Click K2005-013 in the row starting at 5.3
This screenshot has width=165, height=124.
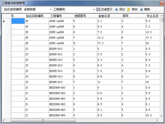point(61,60)
